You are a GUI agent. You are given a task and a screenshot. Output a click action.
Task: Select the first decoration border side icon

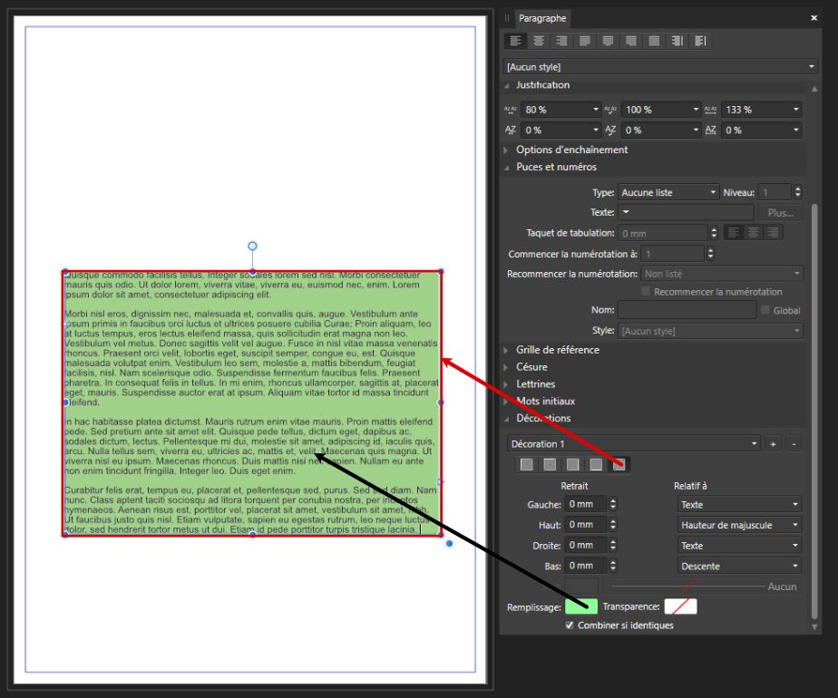pos(526,465)
